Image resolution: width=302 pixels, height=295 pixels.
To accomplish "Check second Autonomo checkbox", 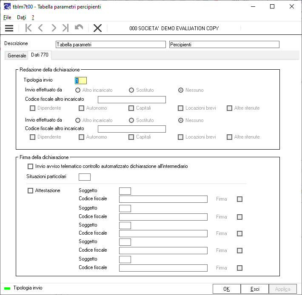I will tap(82, 137).
